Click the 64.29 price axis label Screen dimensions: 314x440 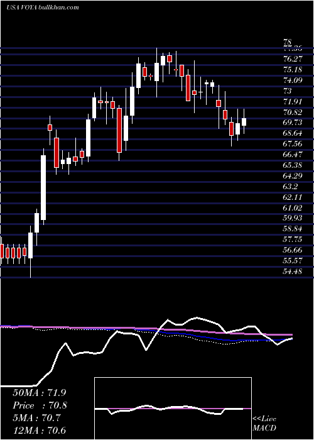(x=293, y=176)
